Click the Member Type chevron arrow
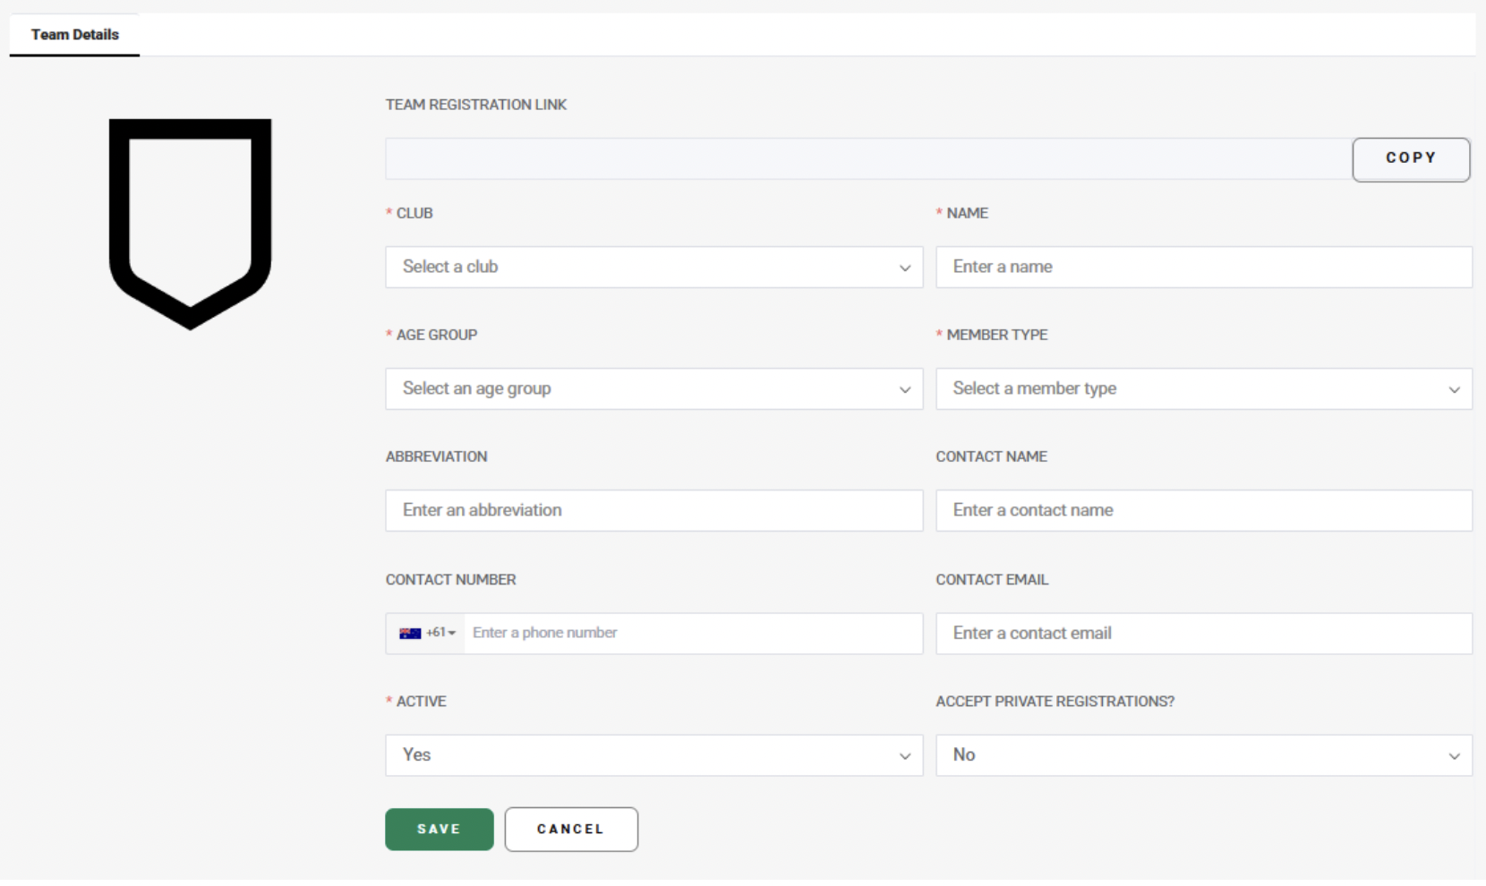This screenshot has height=886, width=1486. pos(1454,390)
